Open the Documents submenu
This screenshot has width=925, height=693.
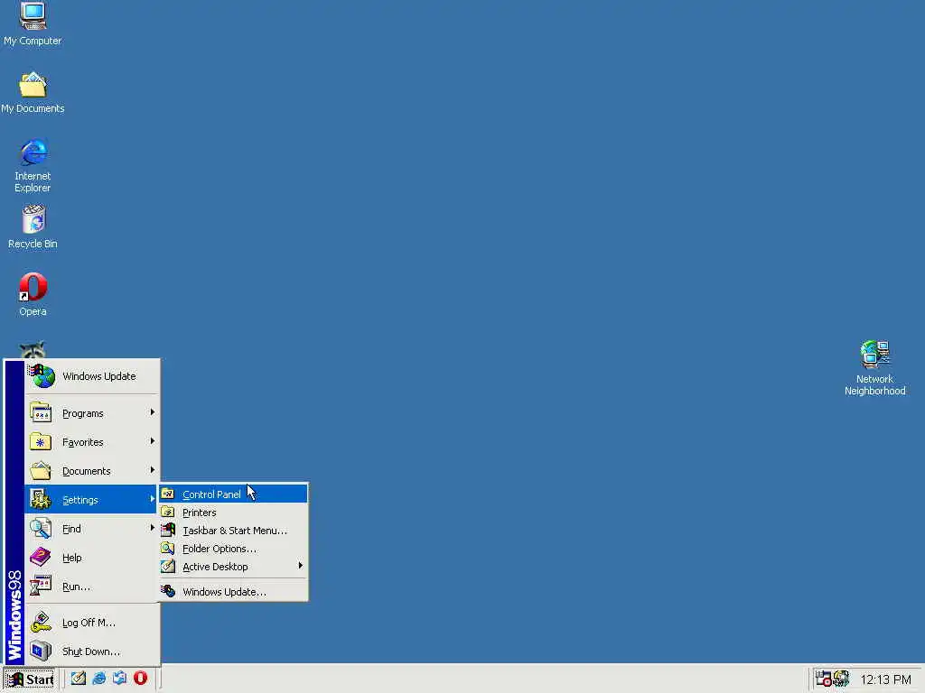point(92,471)
